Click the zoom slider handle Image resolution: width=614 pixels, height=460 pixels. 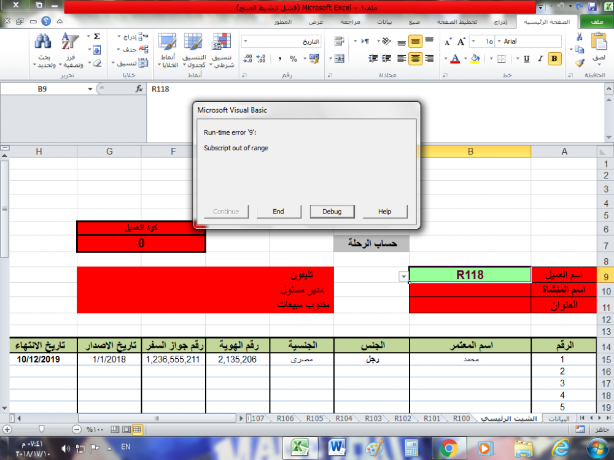click(42, 429)
